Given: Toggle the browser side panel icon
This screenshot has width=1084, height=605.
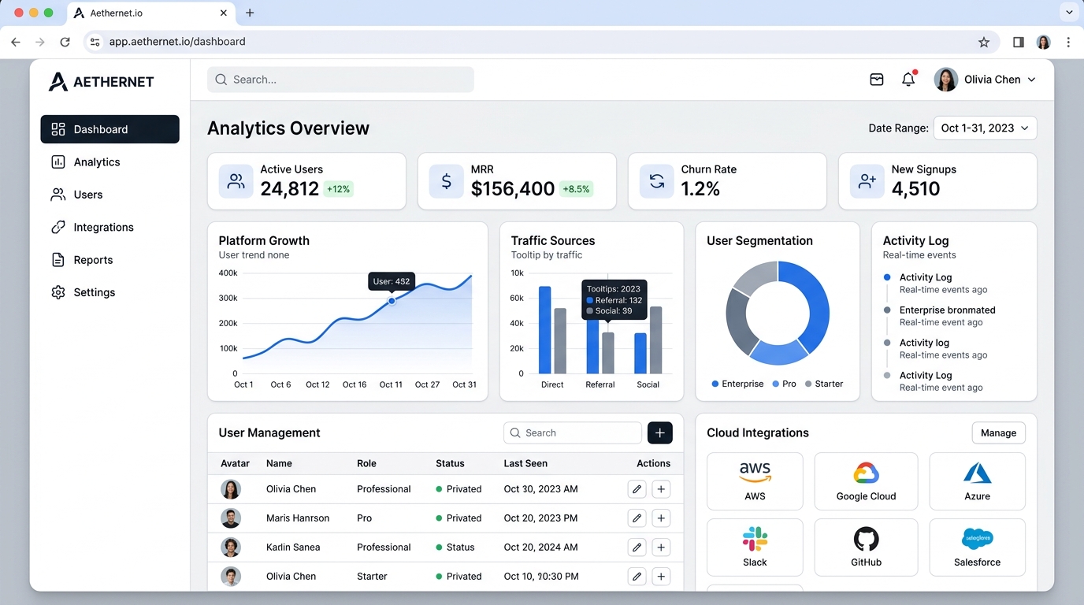Looking at the screenshot, I should tap(1018, 43).
